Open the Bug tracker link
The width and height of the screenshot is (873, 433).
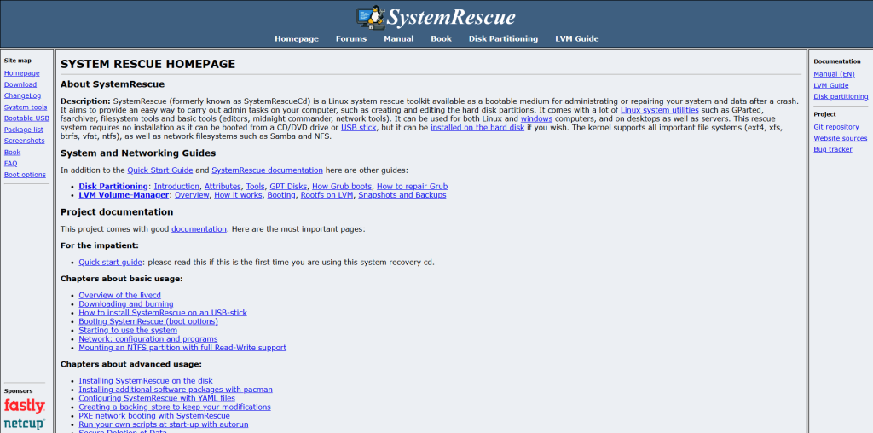[832, 149]
